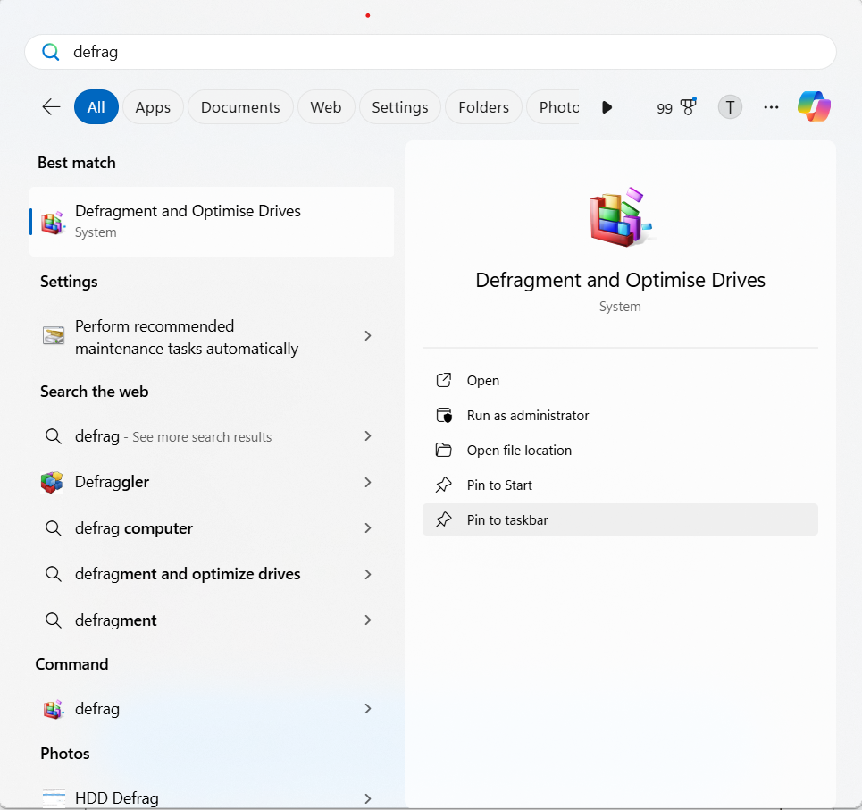Image resolution: width=862 pixels, height=810 pixels.
Task: Click the maintenance tasks settings icon
Action: [x=54, y=336]
